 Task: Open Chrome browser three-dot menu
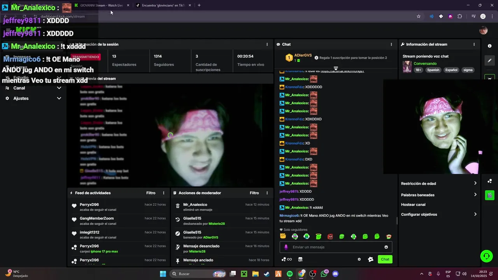[x=492, y=16]
